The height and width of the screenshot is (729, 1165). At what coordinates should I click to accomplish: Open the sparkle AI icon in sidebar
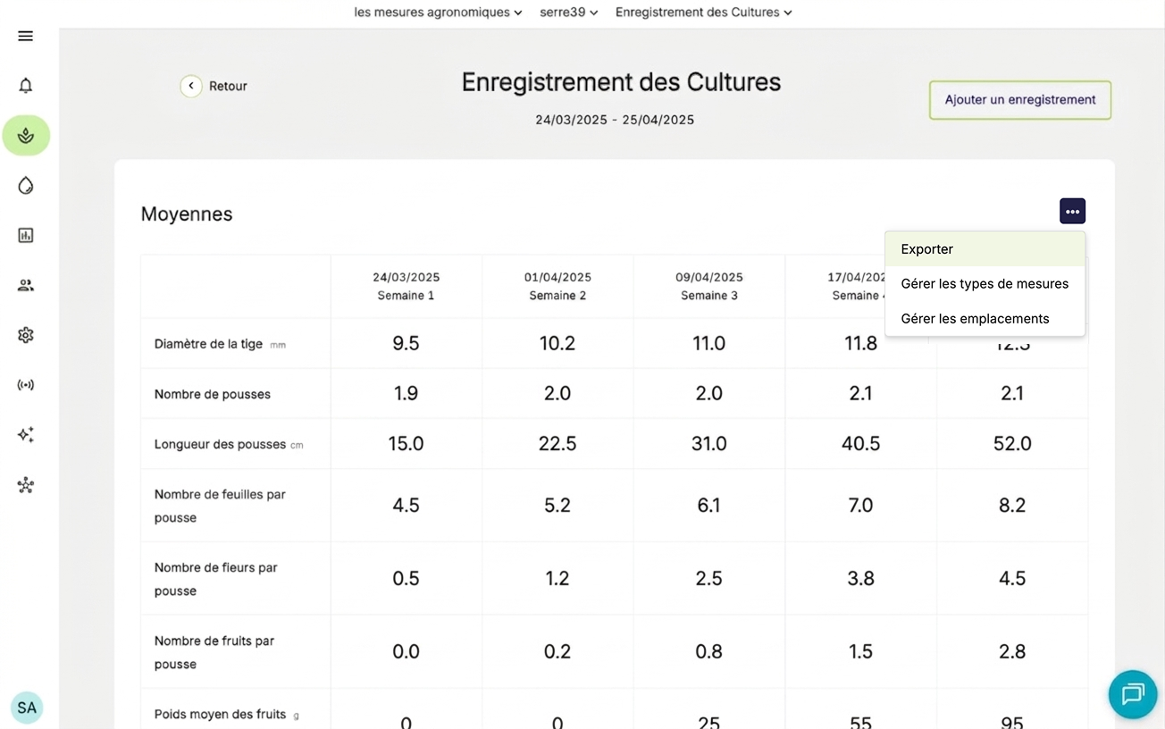[25, 435]
